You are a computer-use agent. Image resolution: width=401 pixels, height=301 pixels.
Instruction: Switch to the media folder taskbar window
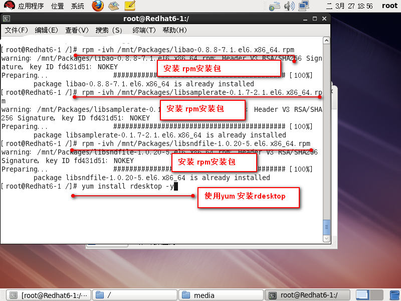[221, 295]
